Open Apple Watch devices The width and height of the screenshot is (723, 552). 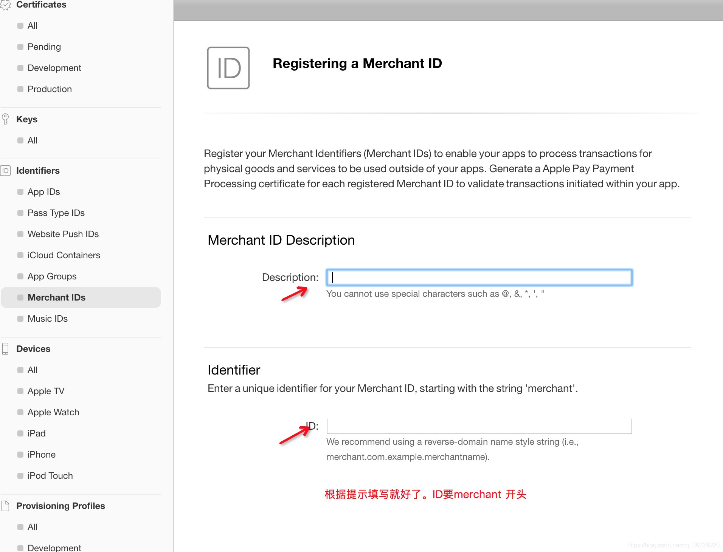[53, 412]
